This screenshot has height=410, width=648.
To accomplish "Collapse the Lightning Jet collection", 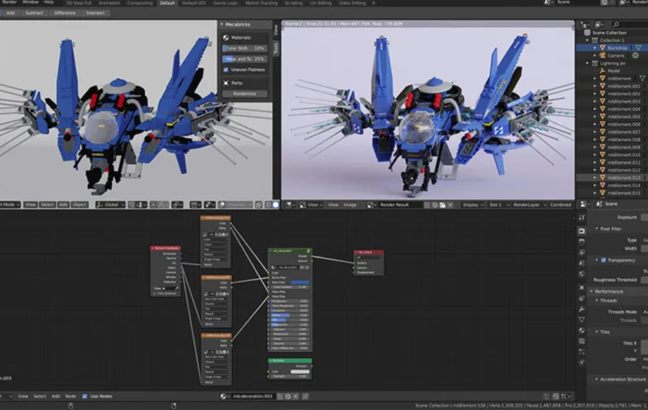I will [x=587, y=64].
